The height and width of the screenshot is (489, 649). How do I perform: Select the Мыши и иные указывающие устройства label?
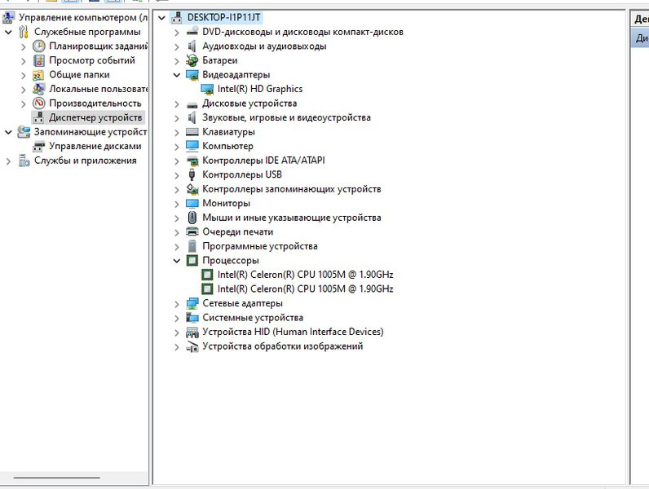[292, 218]
